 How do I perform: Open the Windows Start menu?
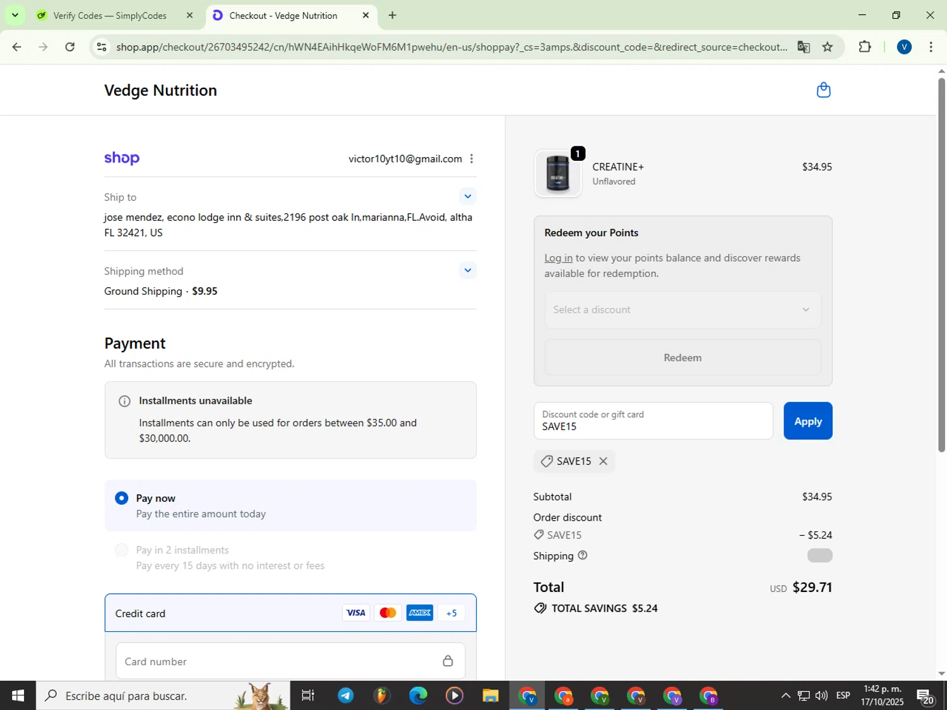[x=18, y=695]
